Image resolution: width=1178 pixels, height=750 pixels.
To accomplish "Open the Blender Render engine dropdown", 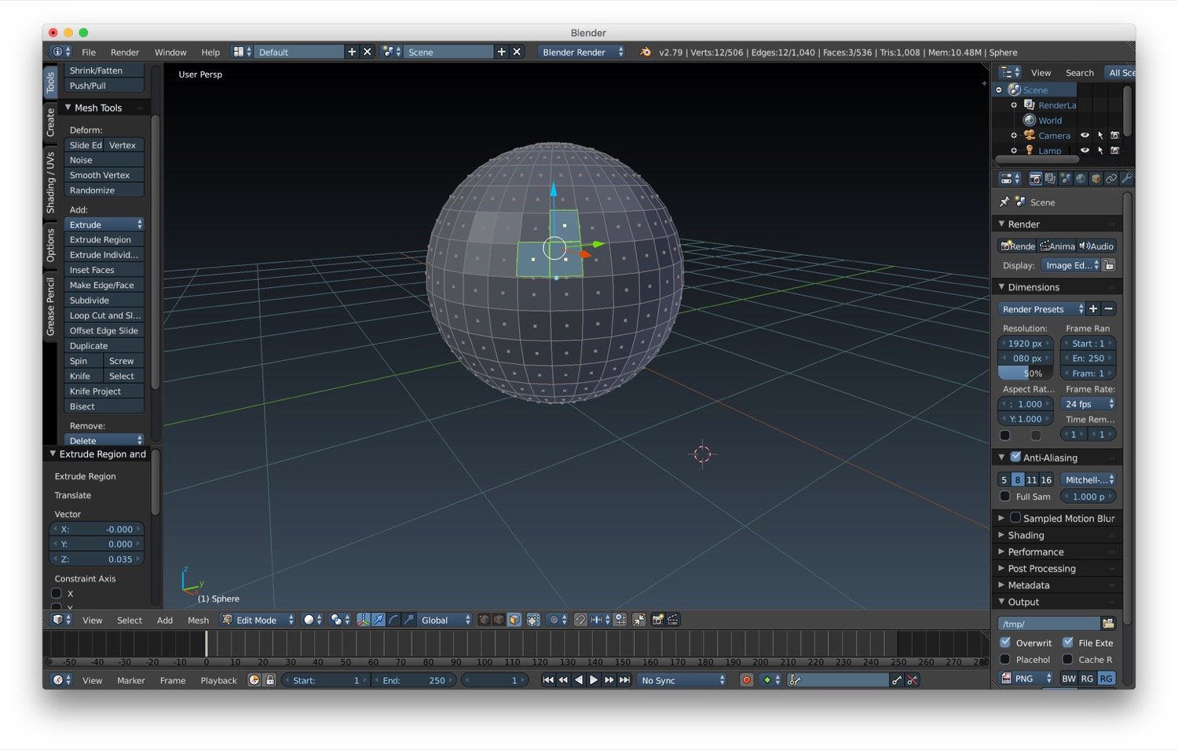I will tap(582, 52).
